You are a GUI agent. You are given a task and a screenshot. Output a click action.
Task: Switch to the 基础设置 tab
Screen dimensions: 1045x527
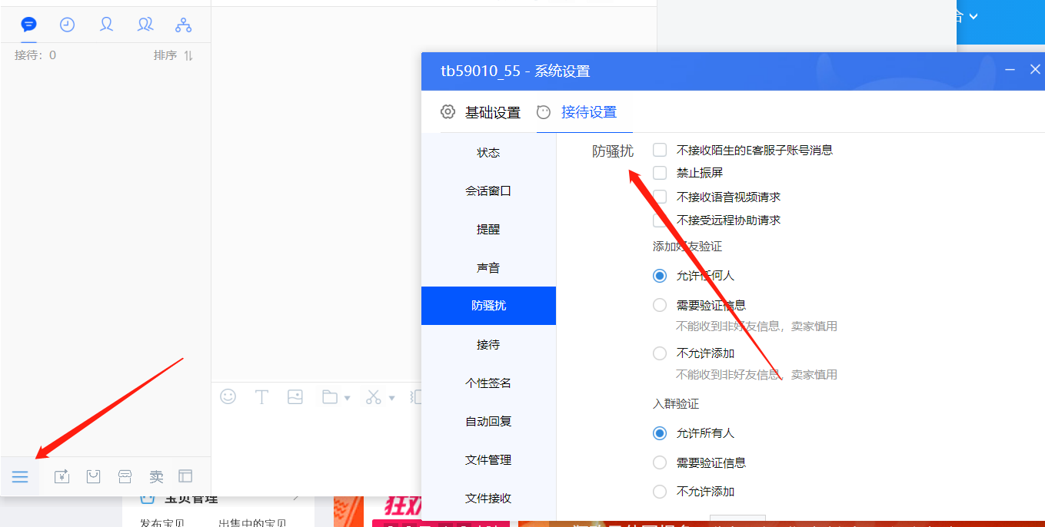pyautogui.click(x=493, y=113)
